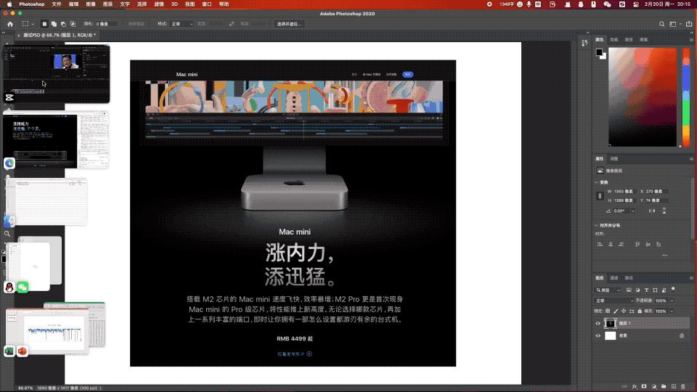
Task: Open the History panel icon beside canvas
Action: (584, 43)
